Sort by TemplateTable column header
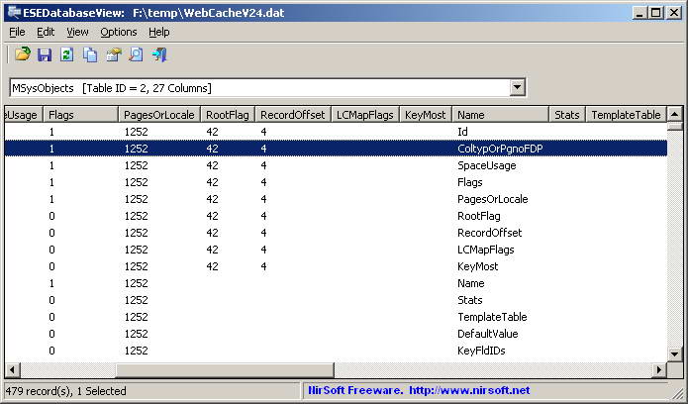688x404 pixels. click(x=627, y=115)
